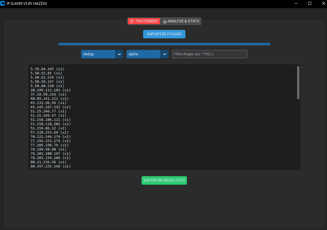Viewport: 327px width, 230px height.
Task: Open the dedup mode dropdown
Action: (x=102, y=54)
